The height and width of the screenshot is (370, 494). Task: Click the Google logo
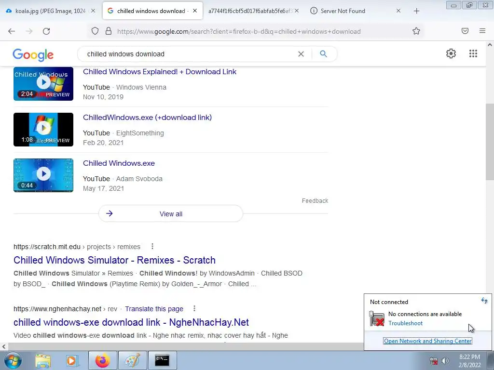[x=33, y=55]
